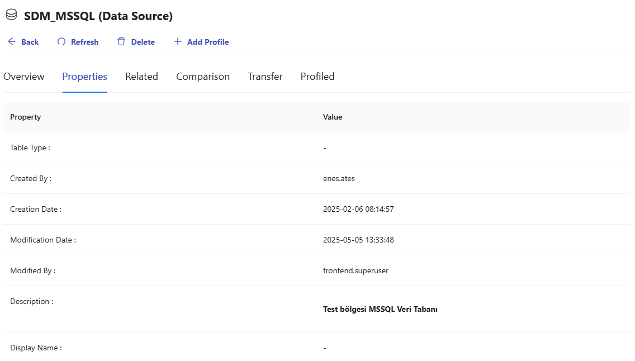This screenshot has height=361, width=635.
Task: Open the Transfer tab
Action: (265, 77)
